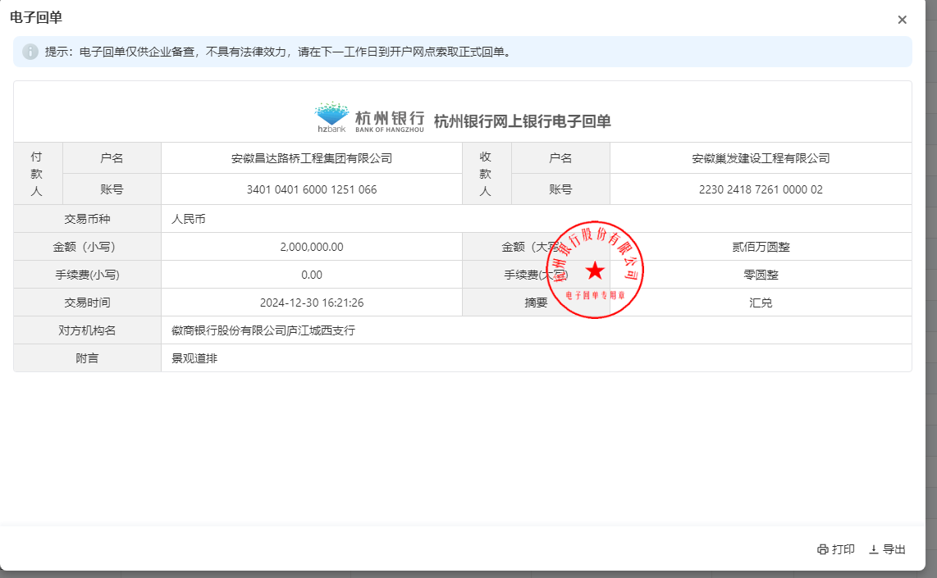Select payer name 安徽昌达路桥工程集团有限公司

coord(312,158)
